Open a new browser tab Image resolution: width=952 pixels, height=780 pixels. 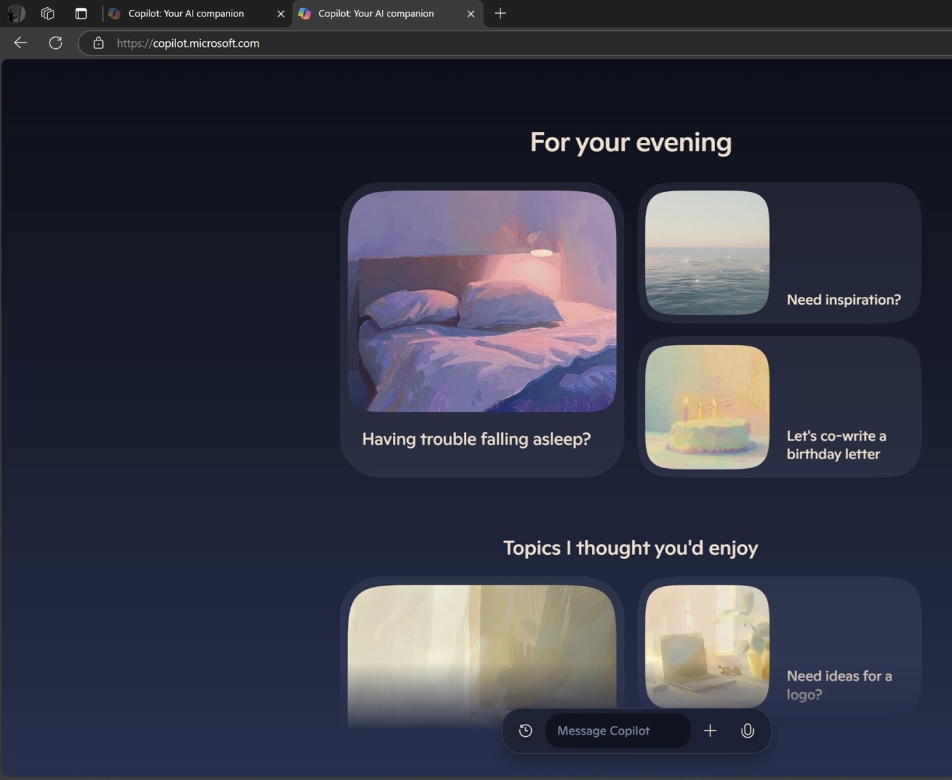tap(500, 13)
